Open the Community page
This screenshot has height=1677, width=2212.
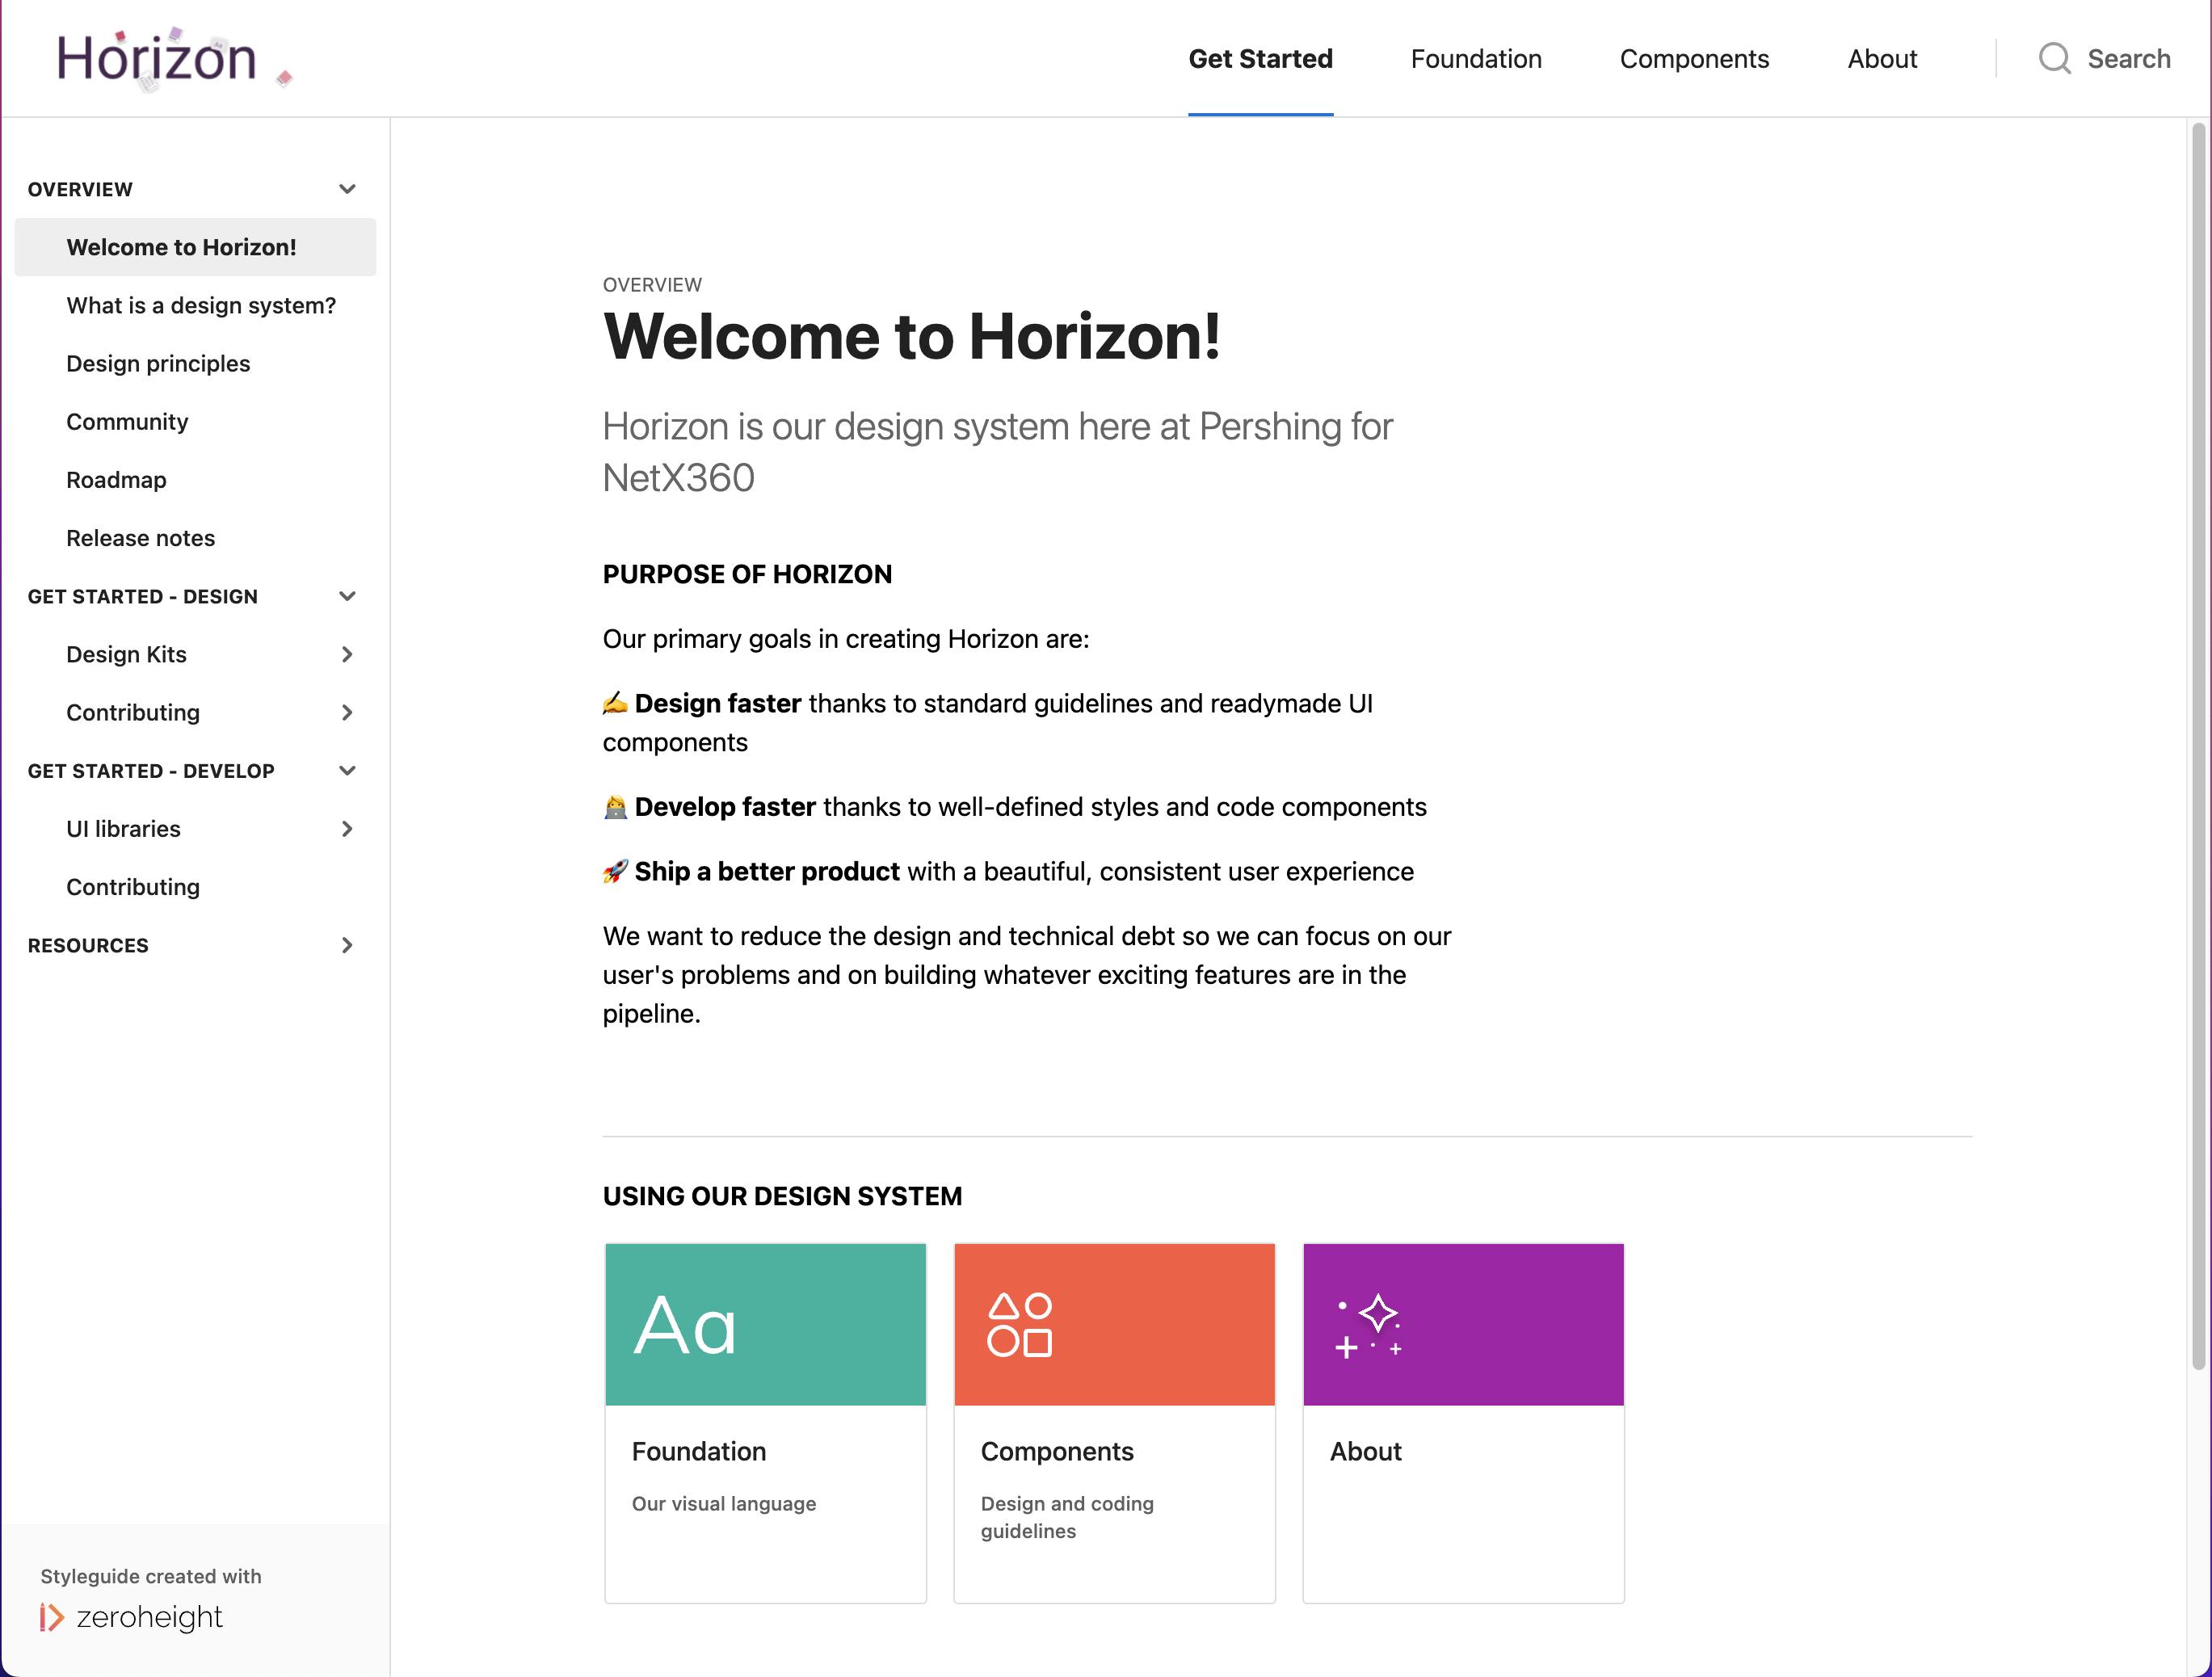[127, 421]
